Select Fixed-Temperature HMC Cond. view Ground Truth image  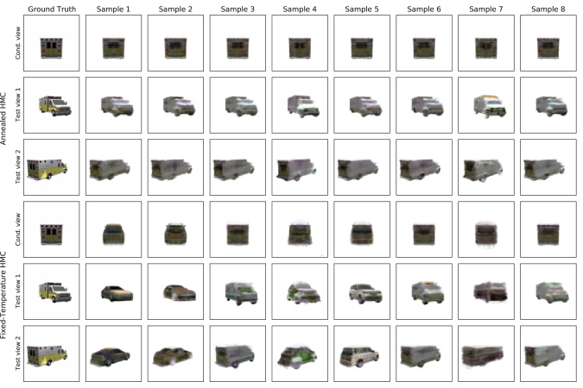(x=51, y=229)
